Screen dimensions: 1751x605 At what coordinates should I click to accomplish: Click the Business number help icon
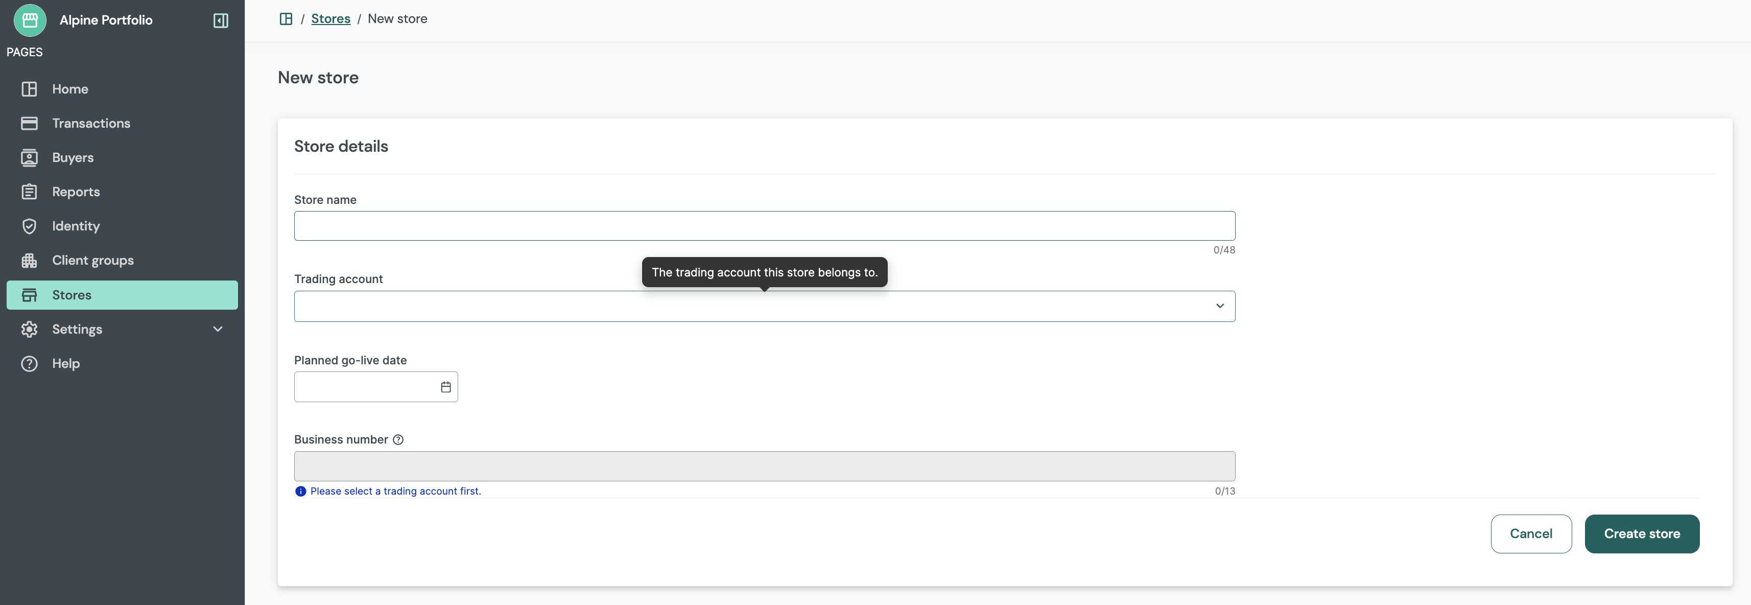398,439
